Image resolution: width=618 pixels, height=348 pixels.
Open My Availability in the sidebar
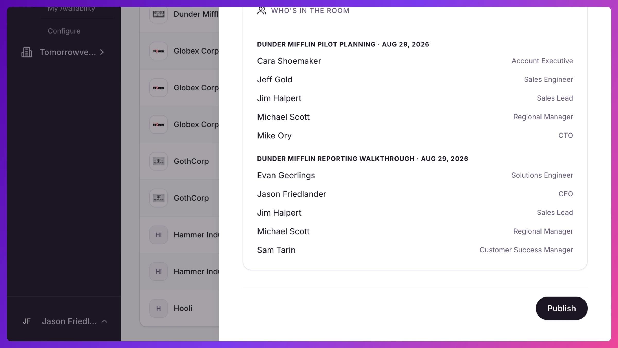(x=71, y=9)
